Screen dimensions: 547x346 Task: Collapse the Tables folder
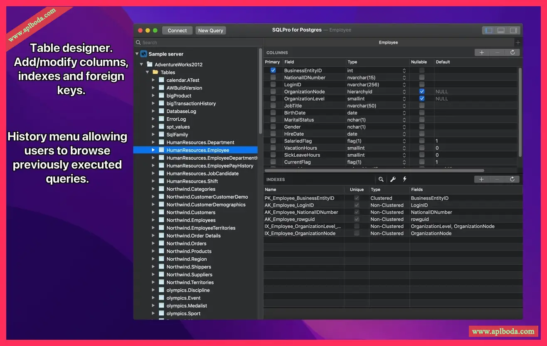coord(148,72)
